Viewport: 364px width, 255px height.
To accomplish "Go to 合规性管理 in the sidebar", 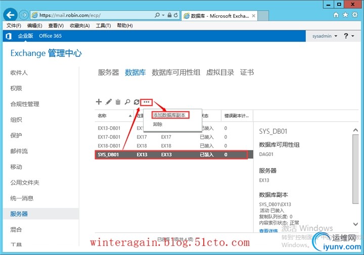I will [25, 104].
